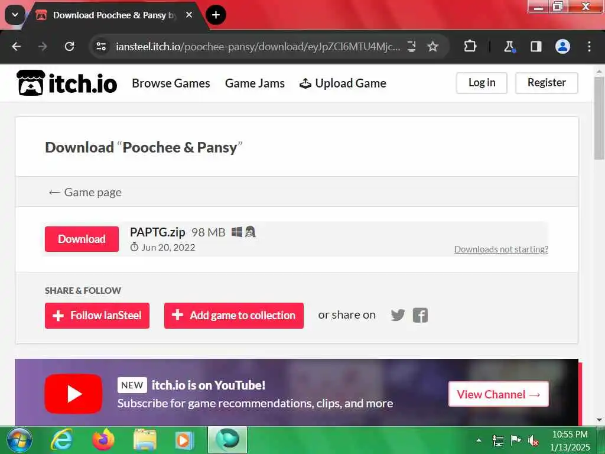Click the scrollbar down arrow
This screenshot has height=454, width=605.
[599, 420]
